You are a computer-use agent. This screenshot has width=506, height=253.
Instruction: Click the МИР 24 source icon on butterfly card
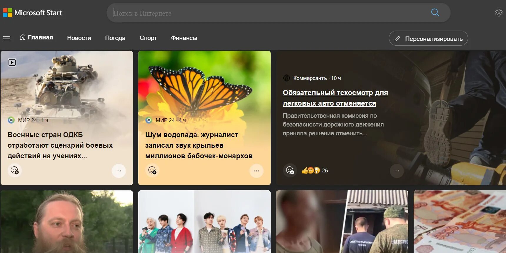(149, 120)
